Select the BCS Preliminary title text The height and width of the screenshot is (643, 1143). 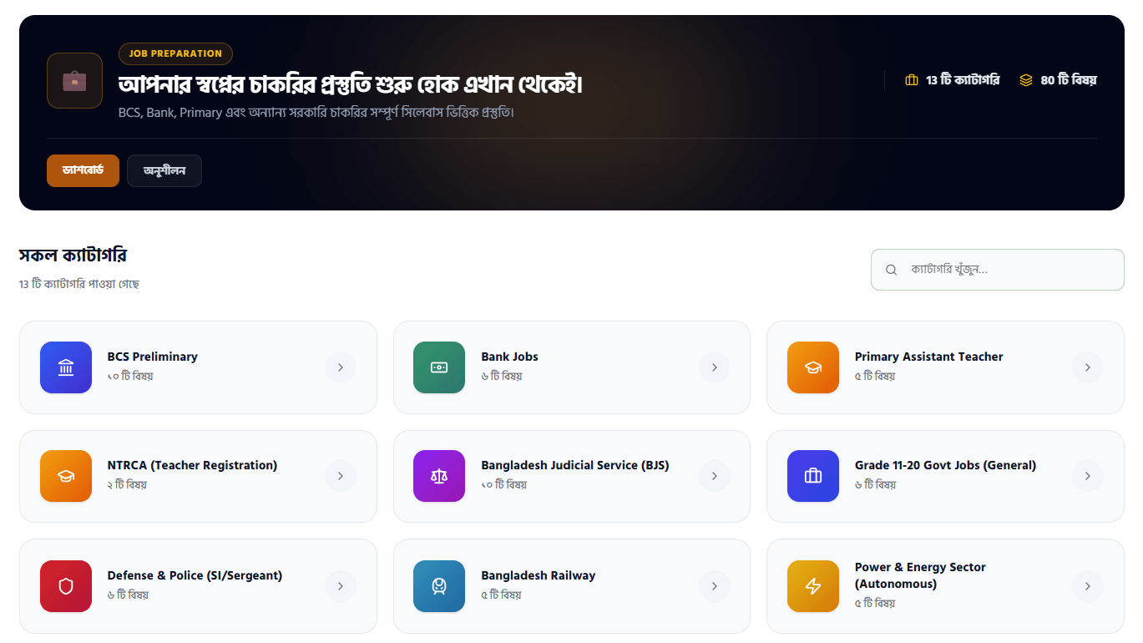pyautogui.click(x=153, y=357)
